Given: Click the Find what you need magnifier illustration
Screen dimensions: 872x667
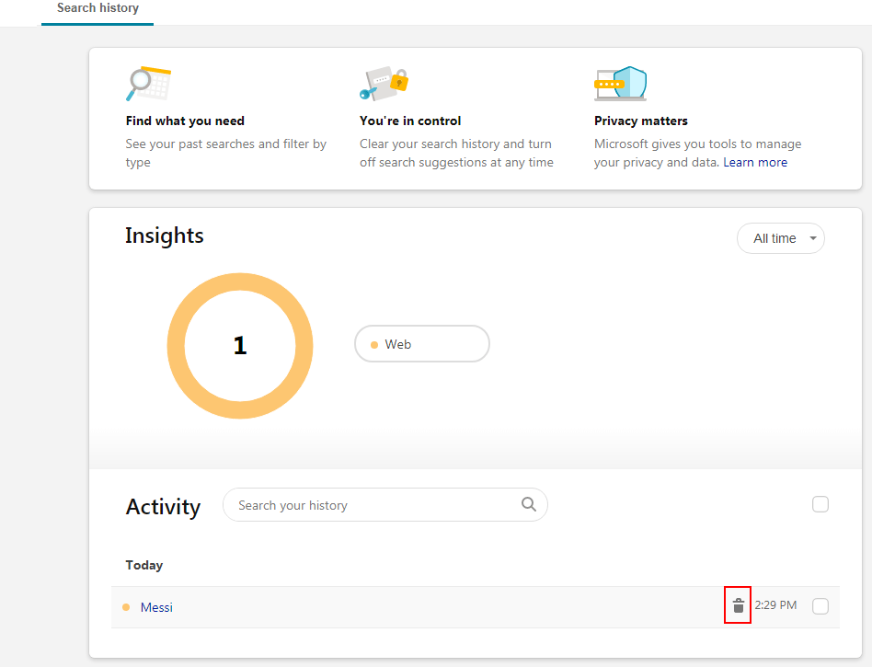Looking at the screenshot, I should click(x=148, y=84).
